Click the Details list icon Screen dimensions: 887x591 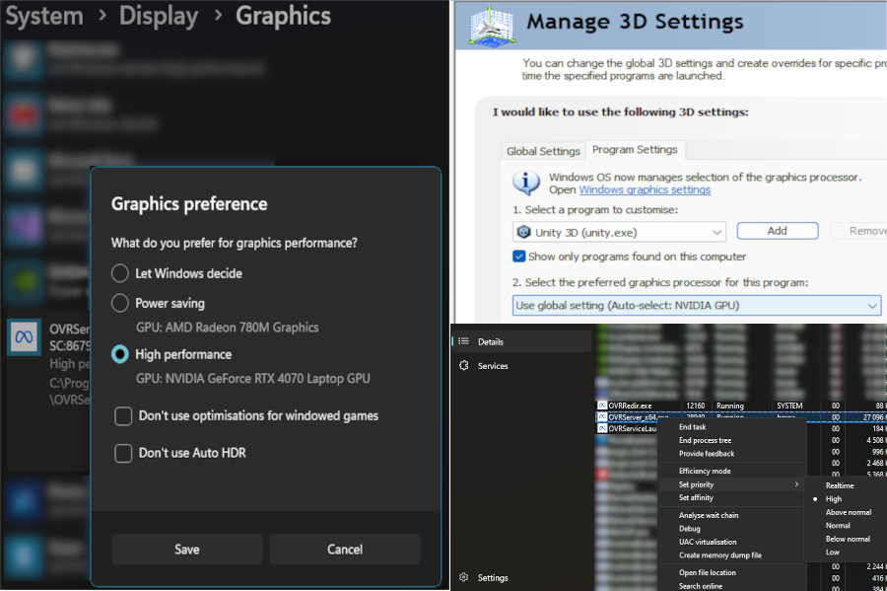pyautogui.click(x=464, y=341)
